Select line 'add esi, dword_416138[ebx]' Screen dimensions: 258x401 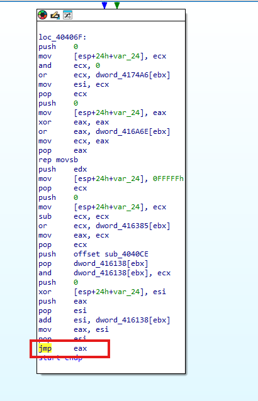pyautogui.click(x=104, y=320)
